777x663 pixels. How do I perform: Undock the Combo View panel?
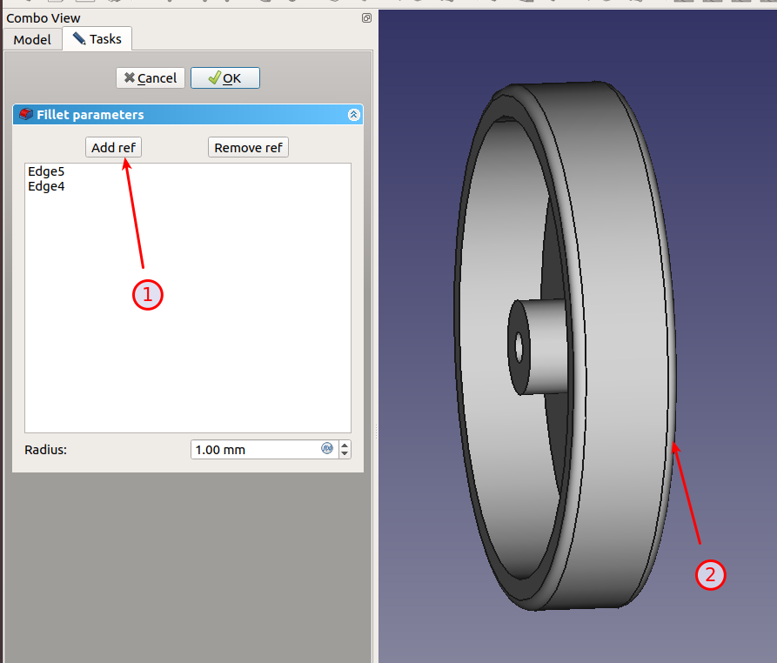366,17
